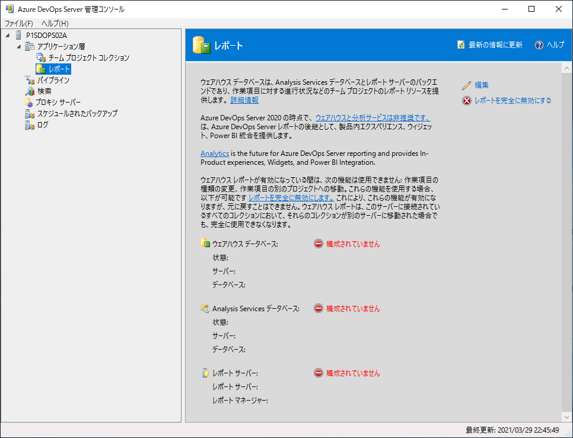Select the レポート tree item

(59, 69)
